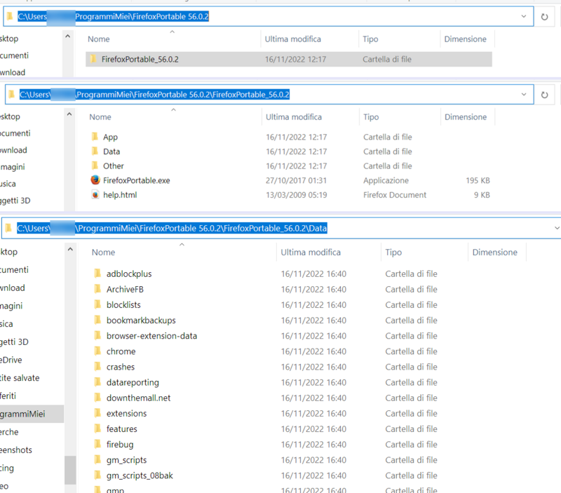Viewport: 561px width, 493px height.
Task: Click the Data window address path field
Action: (x=281, y=228)
